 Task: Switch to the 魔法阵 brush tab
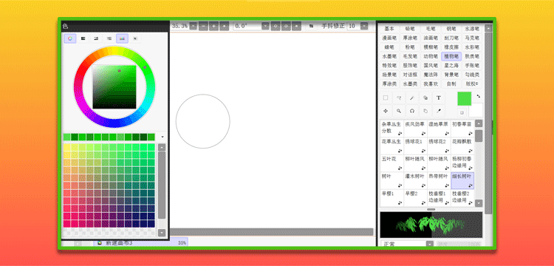tap(431, 75)
